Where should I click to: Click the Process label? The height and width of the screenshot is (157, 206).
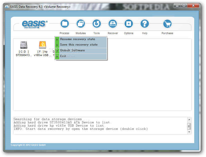click(64, 33)
